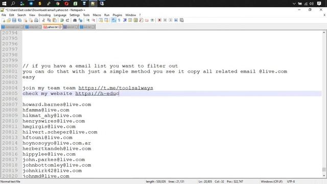Viewport: 327px width, 184px height.
Task: Click the save recorded macro icon
Action: (182, 20)
